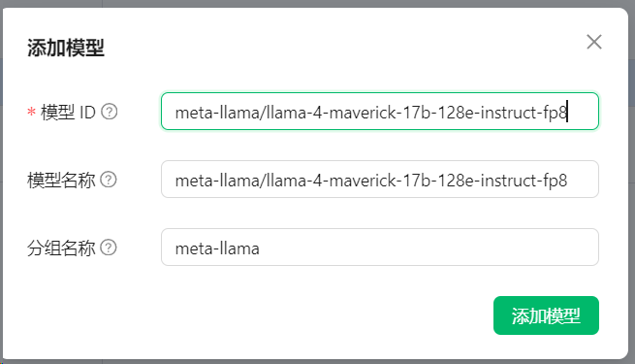Click the 分组名称 label text
Image resolution: width=635 pixels, height=364 pixels.
(61, 248)
